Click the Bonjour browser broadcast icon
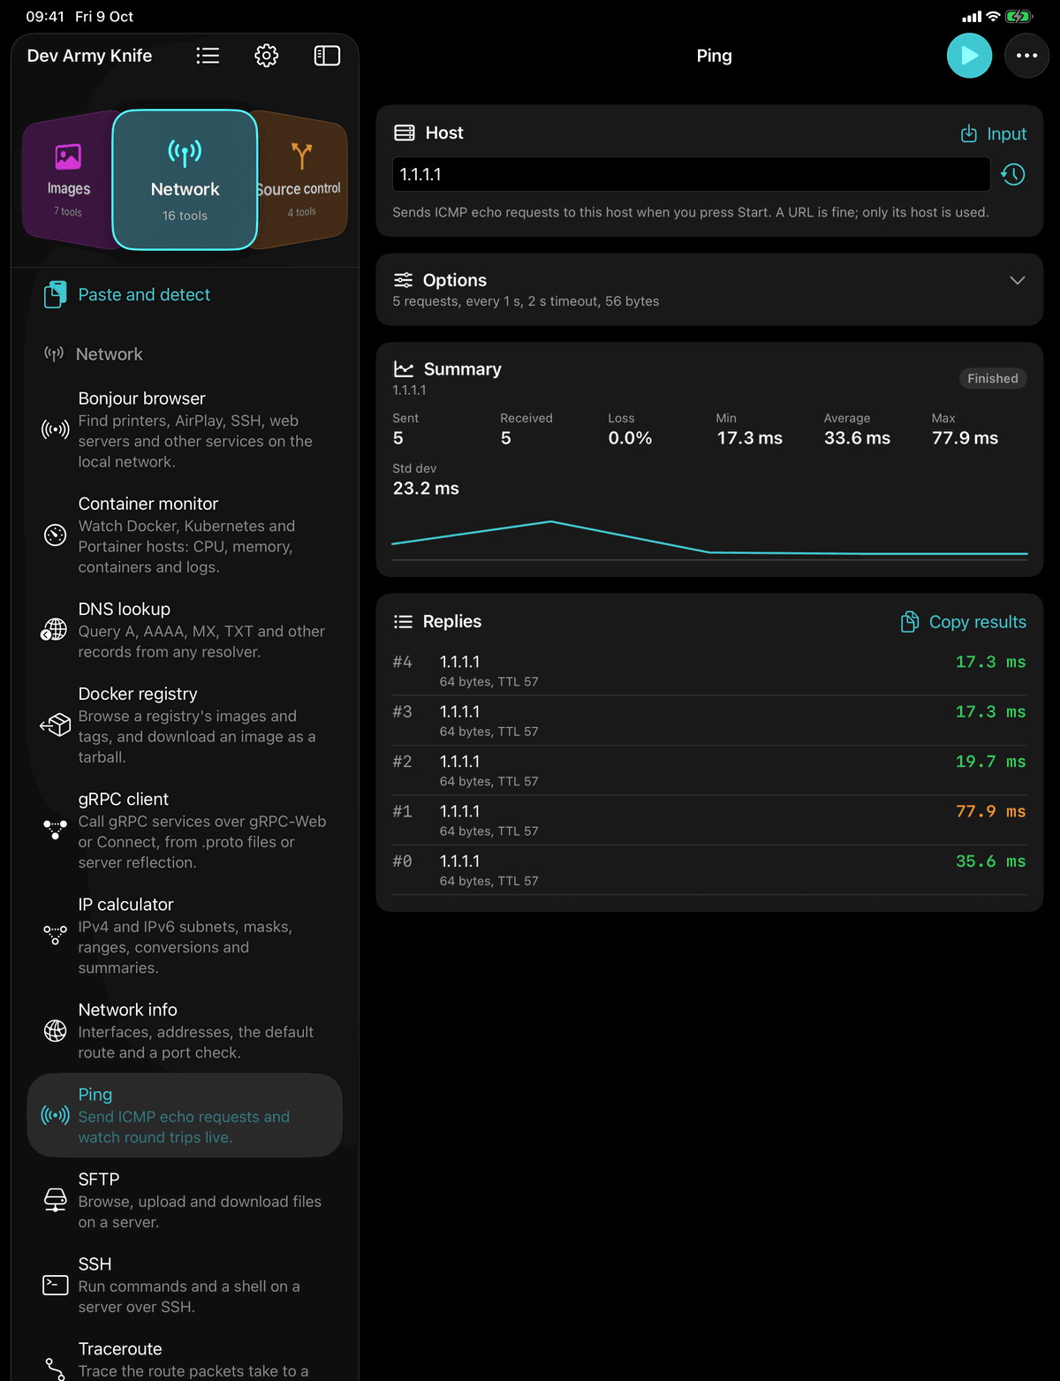This screenshot has width=1060, height=1381. [x=56, y=429]
